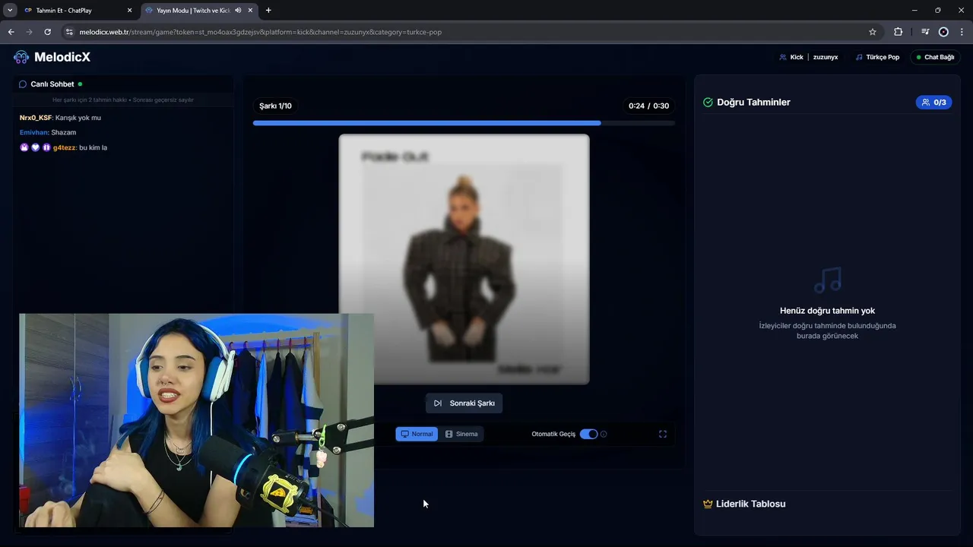This screenshot has height=547, width=973.
Task: Bookmark this page with the star
Action: [x=873, y=32]
